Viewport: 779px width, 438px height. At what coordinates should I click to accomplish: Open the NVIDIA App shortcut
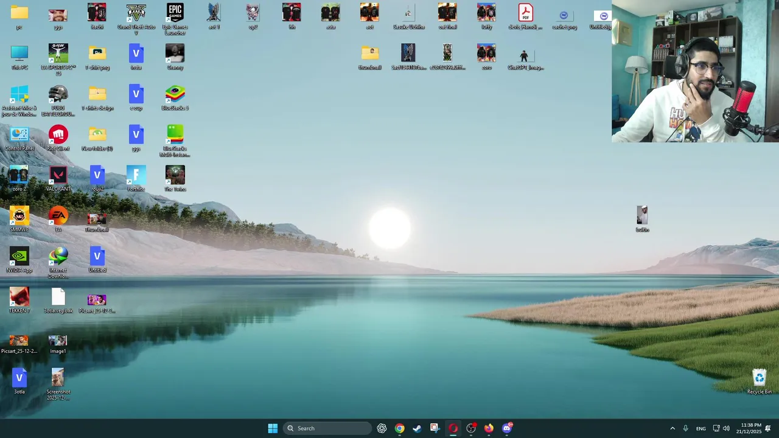pyautogui.click(x=19, y=260)
